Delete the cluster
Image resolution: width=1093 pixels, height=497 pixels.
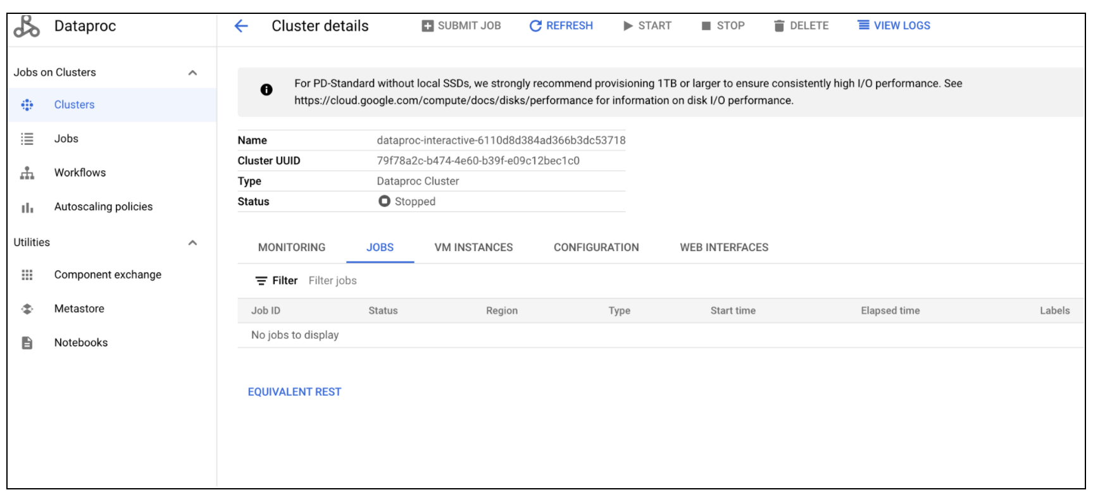[x=801, y=26]
